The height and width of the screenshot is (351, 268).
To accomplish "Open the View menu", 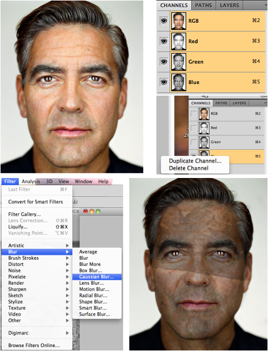I will pyautogui.click(x=64, y=181).
